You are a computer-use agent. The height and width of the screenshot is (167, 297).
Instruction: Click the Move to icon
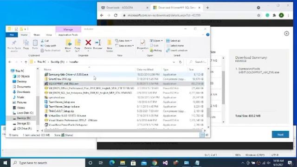coord(68,43)
